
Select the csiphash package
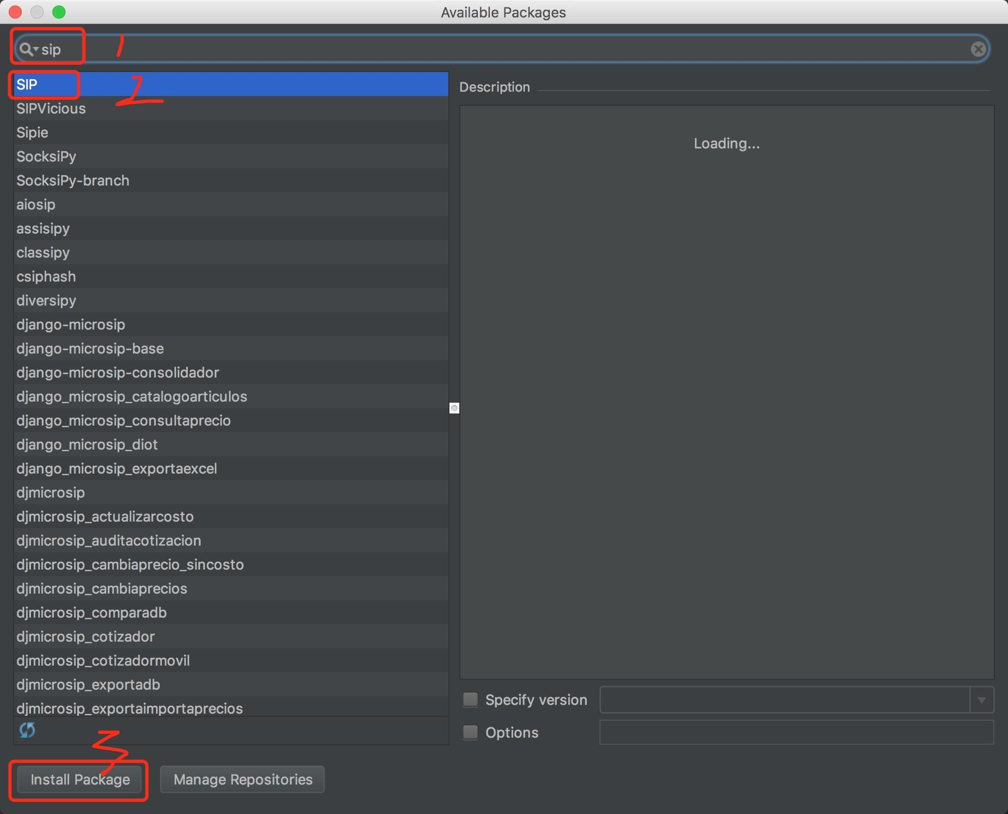(x=231, y=276)
